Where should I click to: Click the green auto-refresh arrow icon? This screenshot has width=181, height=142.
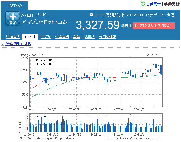(143, 4)
